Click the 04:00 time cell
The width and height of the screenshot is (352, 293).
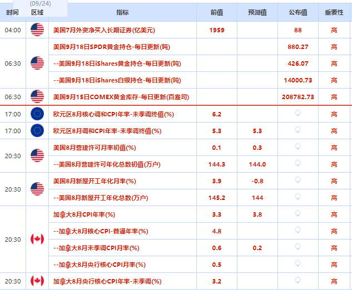(x=13, y=30)
